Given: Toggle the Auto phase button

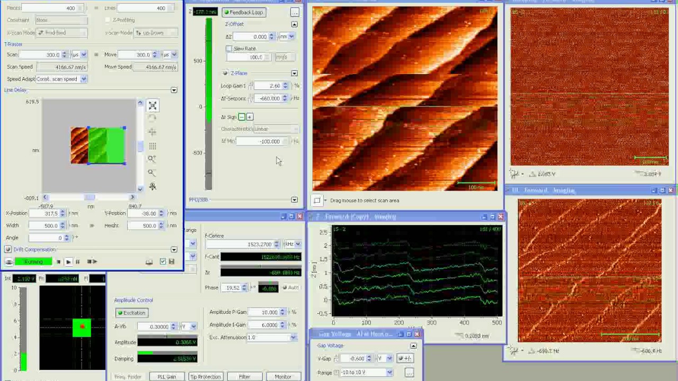Looking at the screenshot, I should point(290,287).
